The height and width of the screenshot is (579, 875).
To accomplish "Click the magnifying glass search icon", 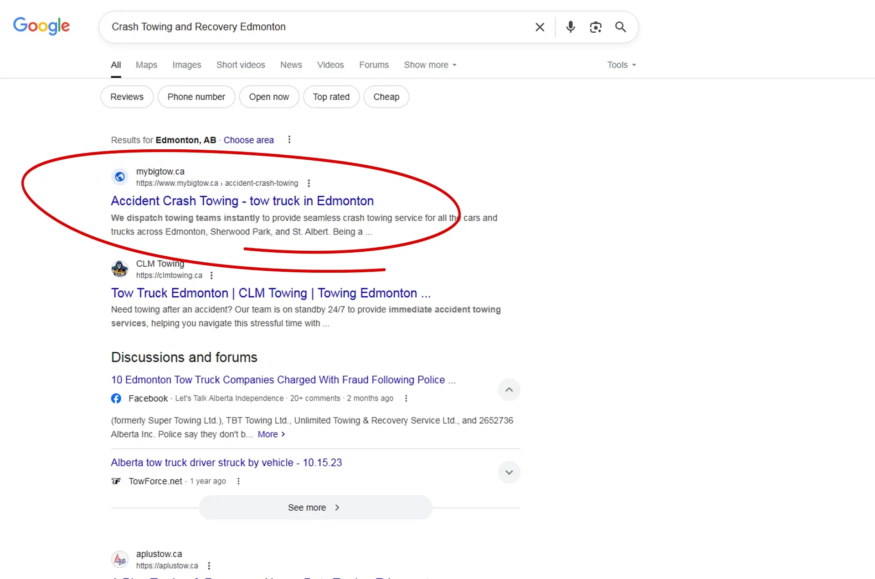I will pos(620,27).
